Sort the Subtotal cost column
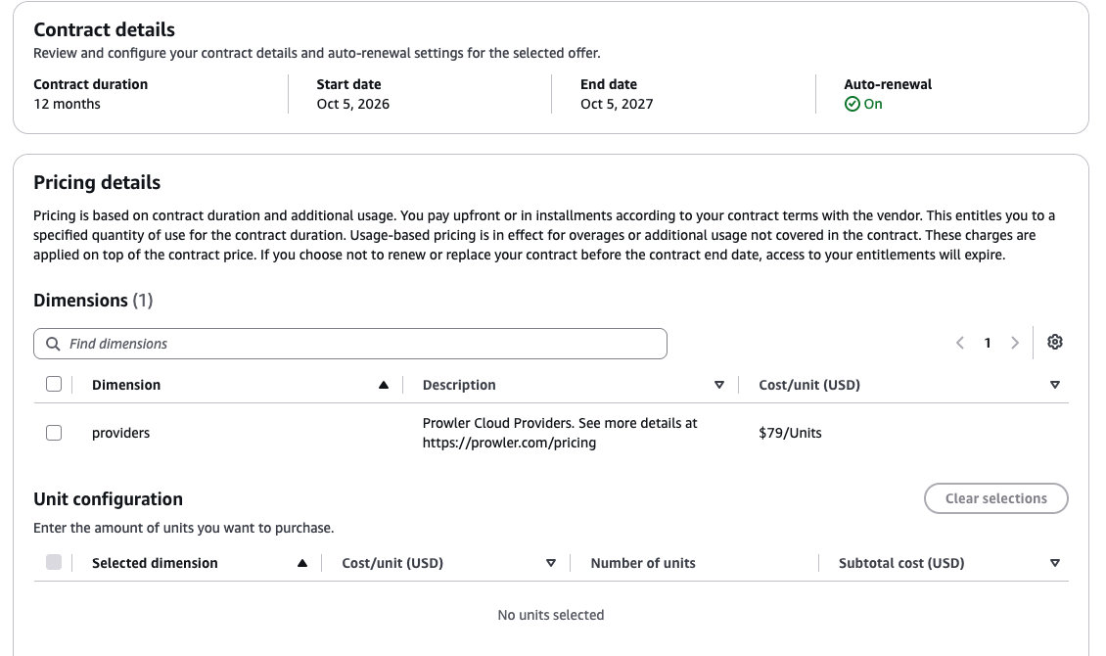Viewport: 1106px width, 656px height. pos(1054,563)
